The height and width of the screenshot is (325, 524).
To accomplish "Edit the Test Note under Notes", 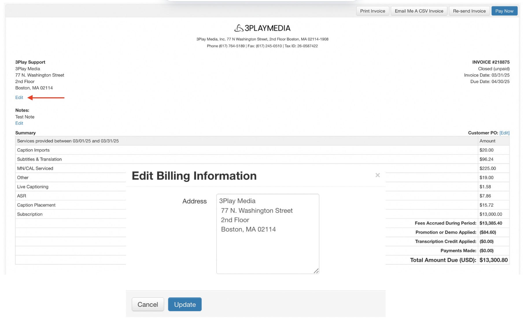I will coord(19,123).
